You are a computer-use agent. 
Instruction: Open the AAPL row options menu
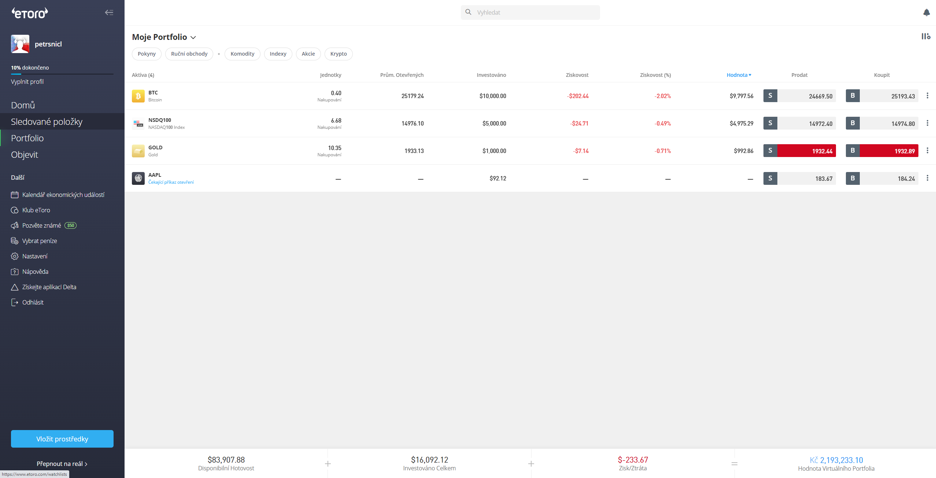pyautogui.click(x=927, y=178)
